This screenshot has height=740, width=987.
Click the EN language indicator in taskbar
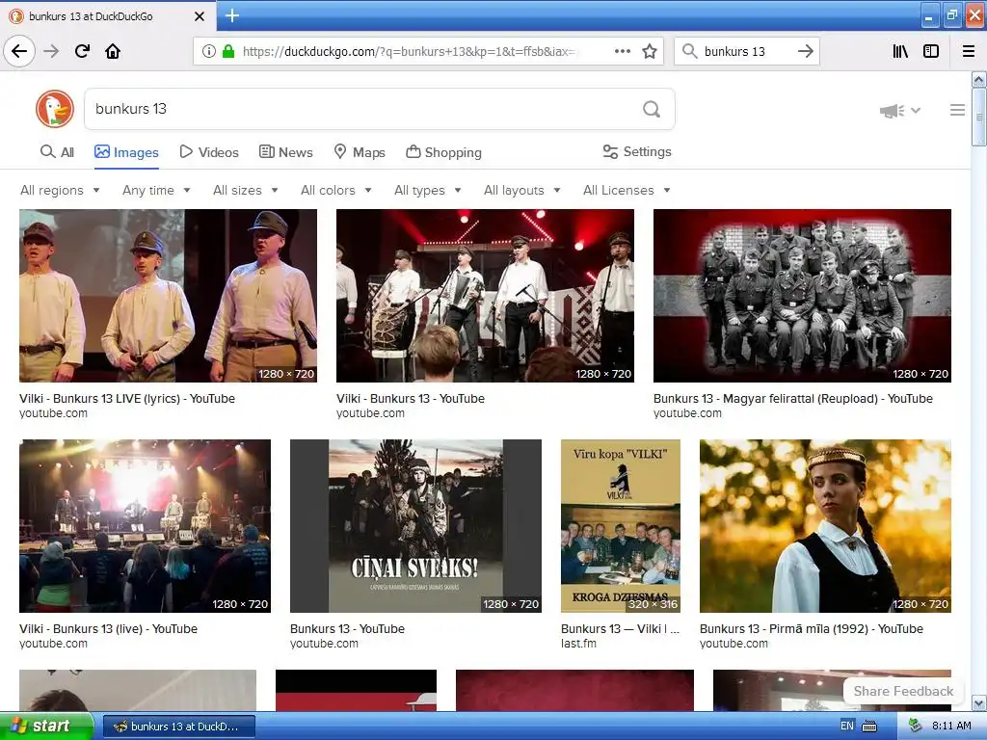tap(847, 726)
